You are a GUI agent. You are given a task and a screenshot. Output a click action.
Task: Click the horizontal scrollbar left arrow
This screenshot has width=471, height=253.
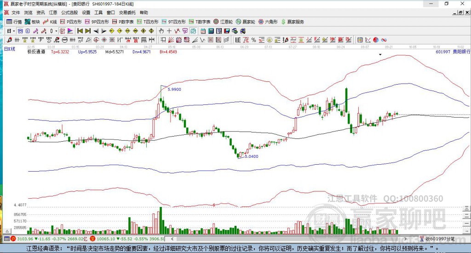172,239
